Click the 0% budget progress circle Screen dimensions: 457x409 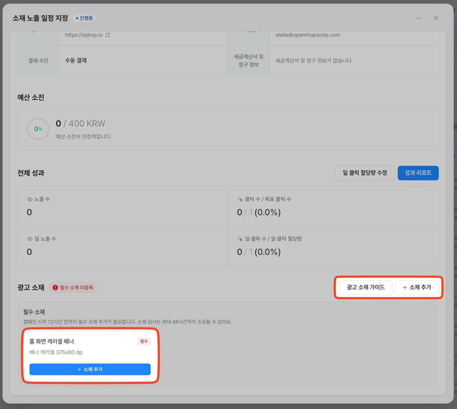pyautogui.click(x=38, y=129)
